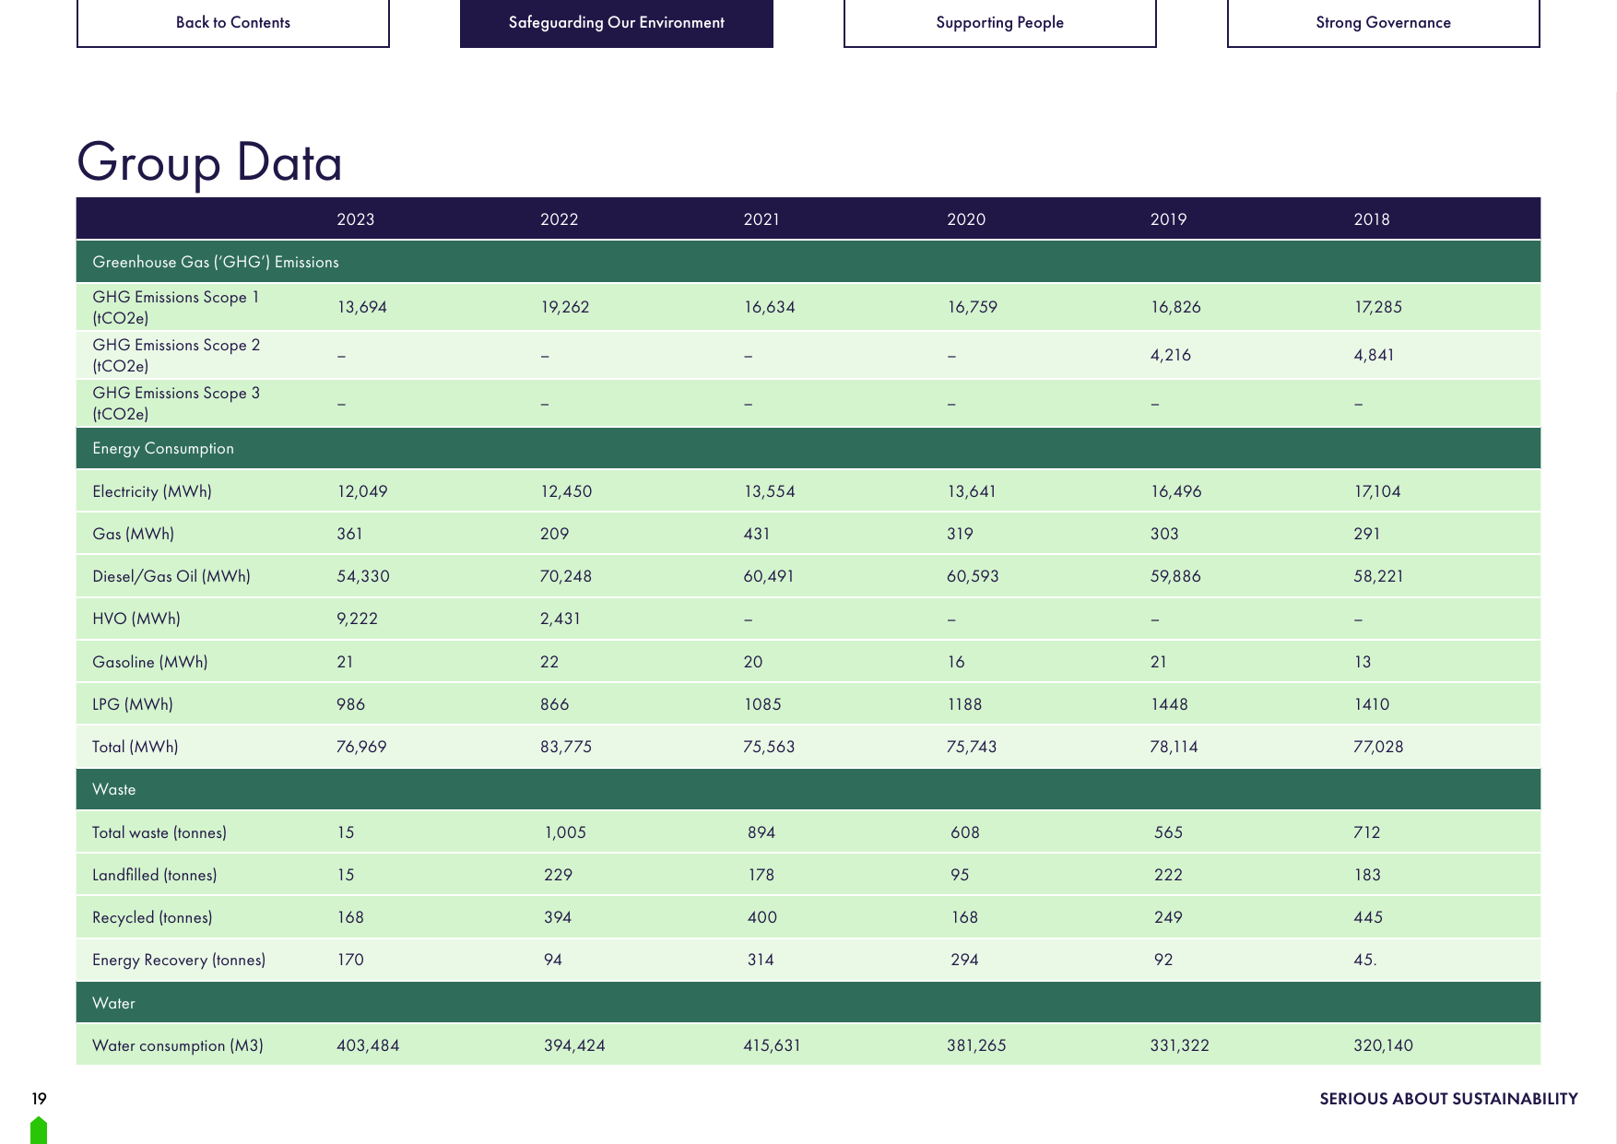Select Electricity value 12,049
The height and width of the screenshot is (1144, 1617).
click(x=362, y=491)
